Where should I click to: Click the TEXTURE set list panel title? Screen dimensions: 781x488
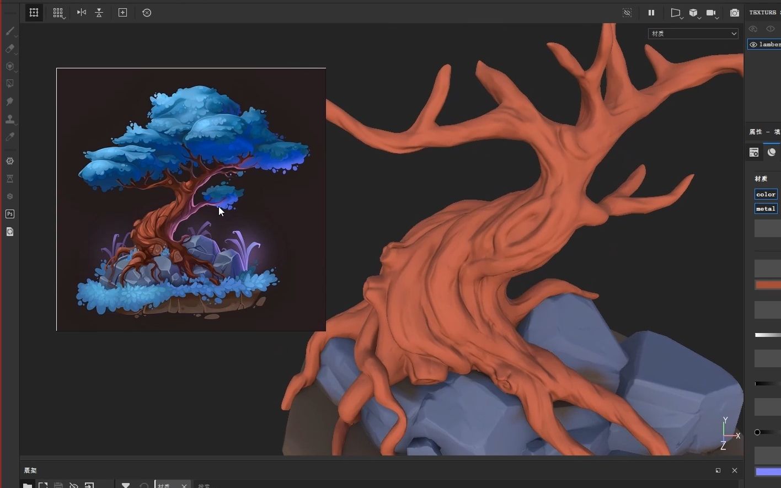(x=765, y=12)
